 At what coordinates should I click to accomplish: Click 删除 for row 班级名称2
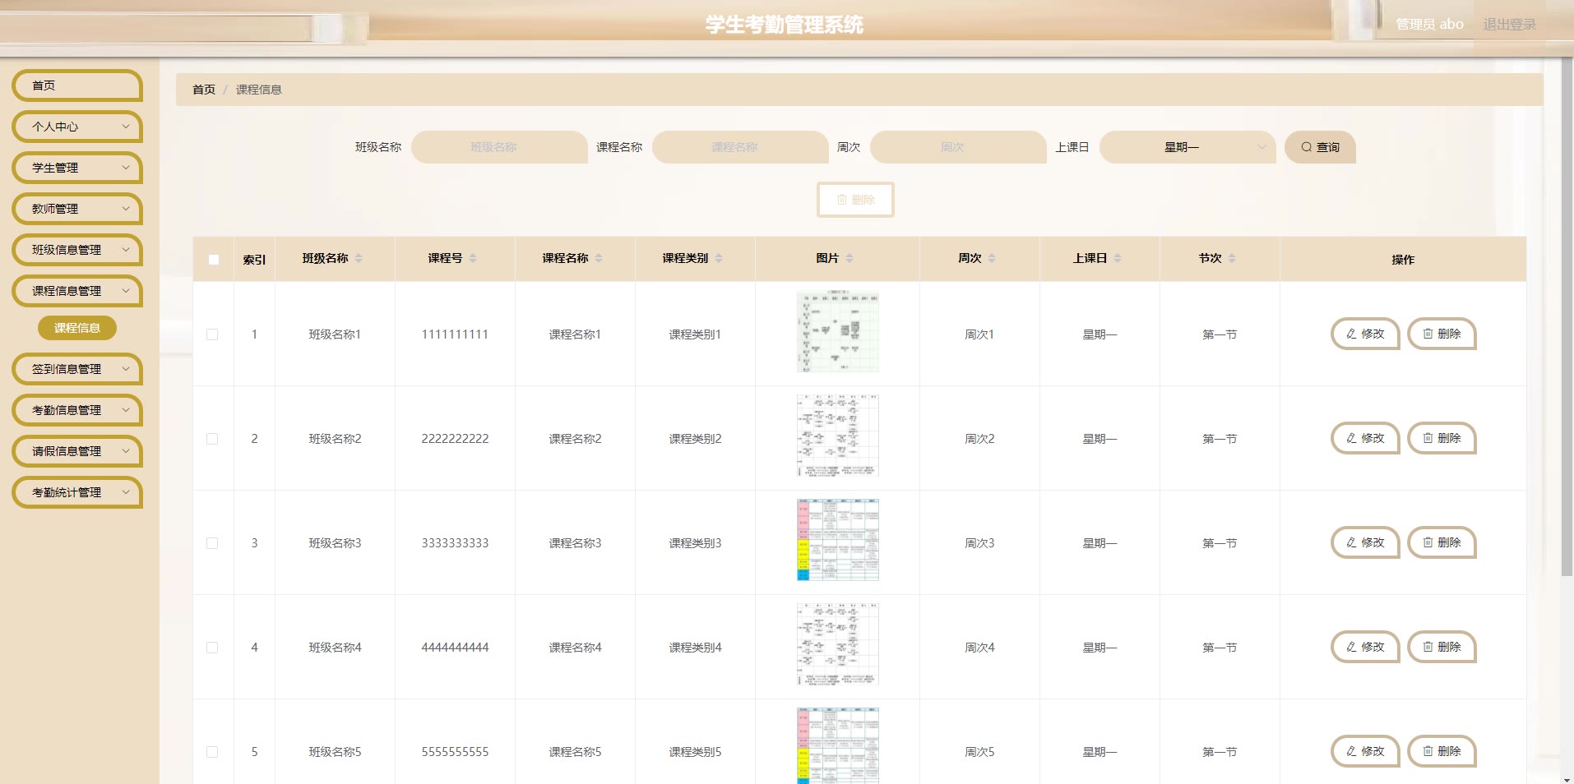[x=1442, y=438]
